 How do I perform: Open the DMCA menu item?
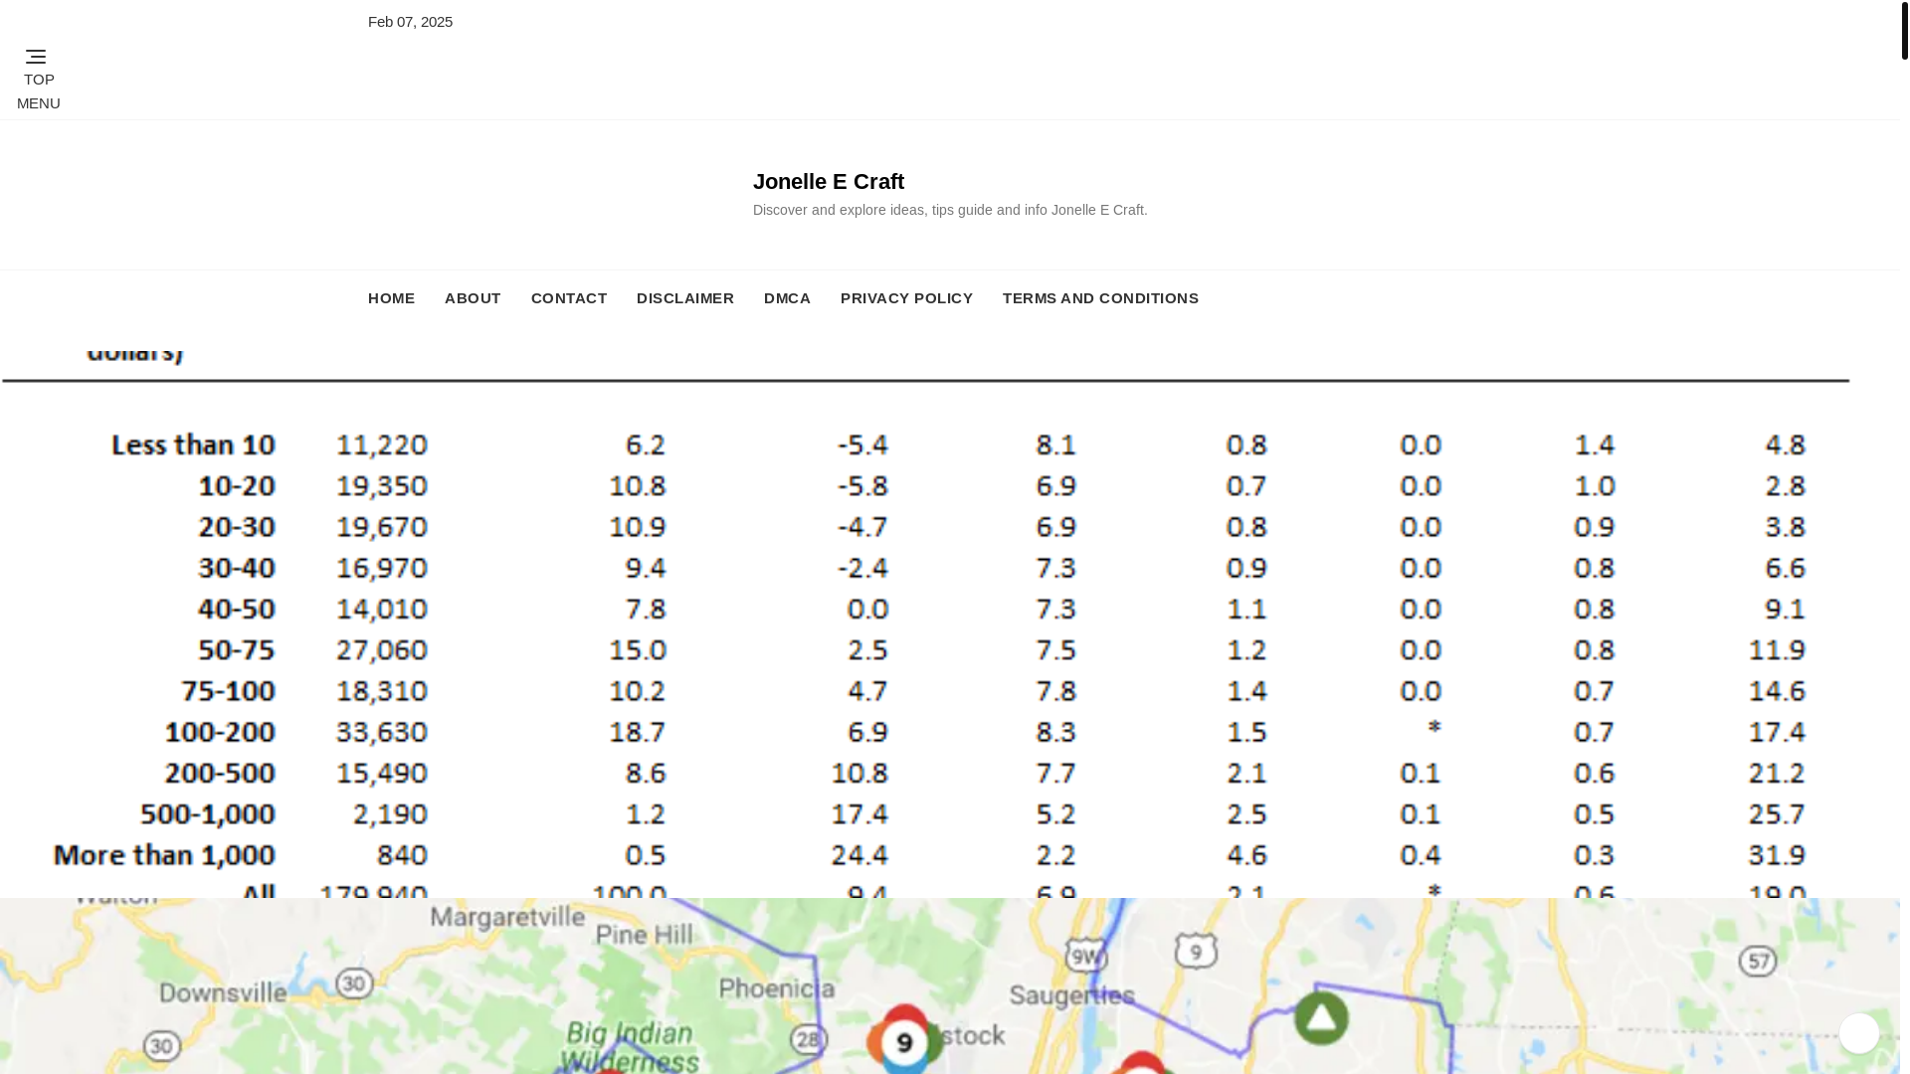pos(787,298)
